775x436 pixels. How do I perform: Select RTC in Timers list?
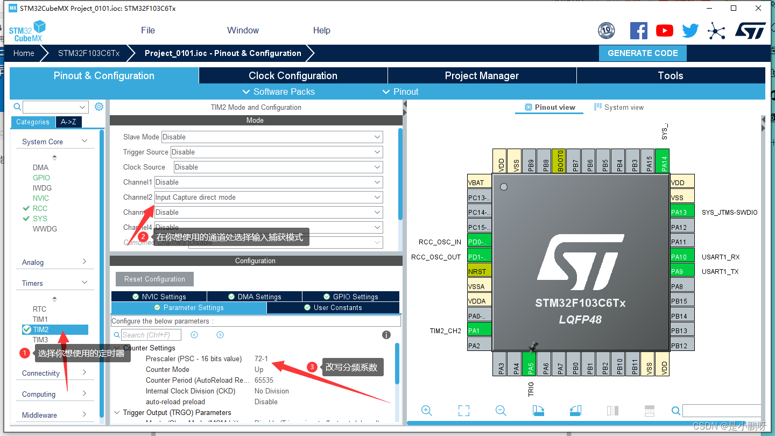click(x=39, y=309)
